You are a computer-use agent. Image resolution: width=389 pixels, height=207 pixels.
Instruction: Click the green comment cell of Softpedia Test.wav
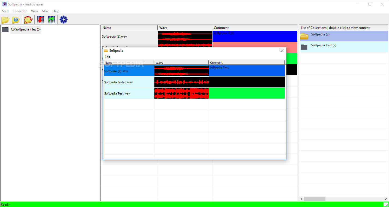[247, 93]
